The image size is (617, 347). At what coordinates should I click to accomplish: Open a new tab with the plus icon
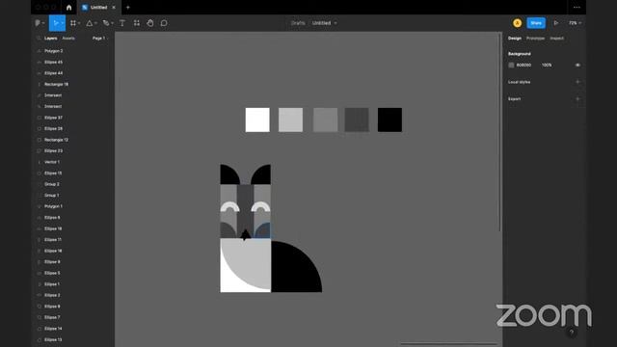pyautogui.click(x=128, y=8)
